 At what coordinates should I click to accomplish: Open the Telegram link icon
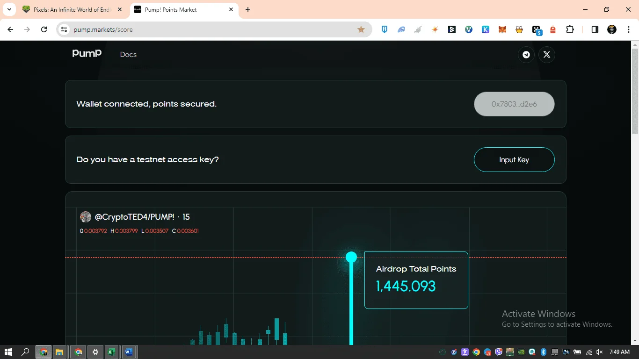[x=526, y=55]
